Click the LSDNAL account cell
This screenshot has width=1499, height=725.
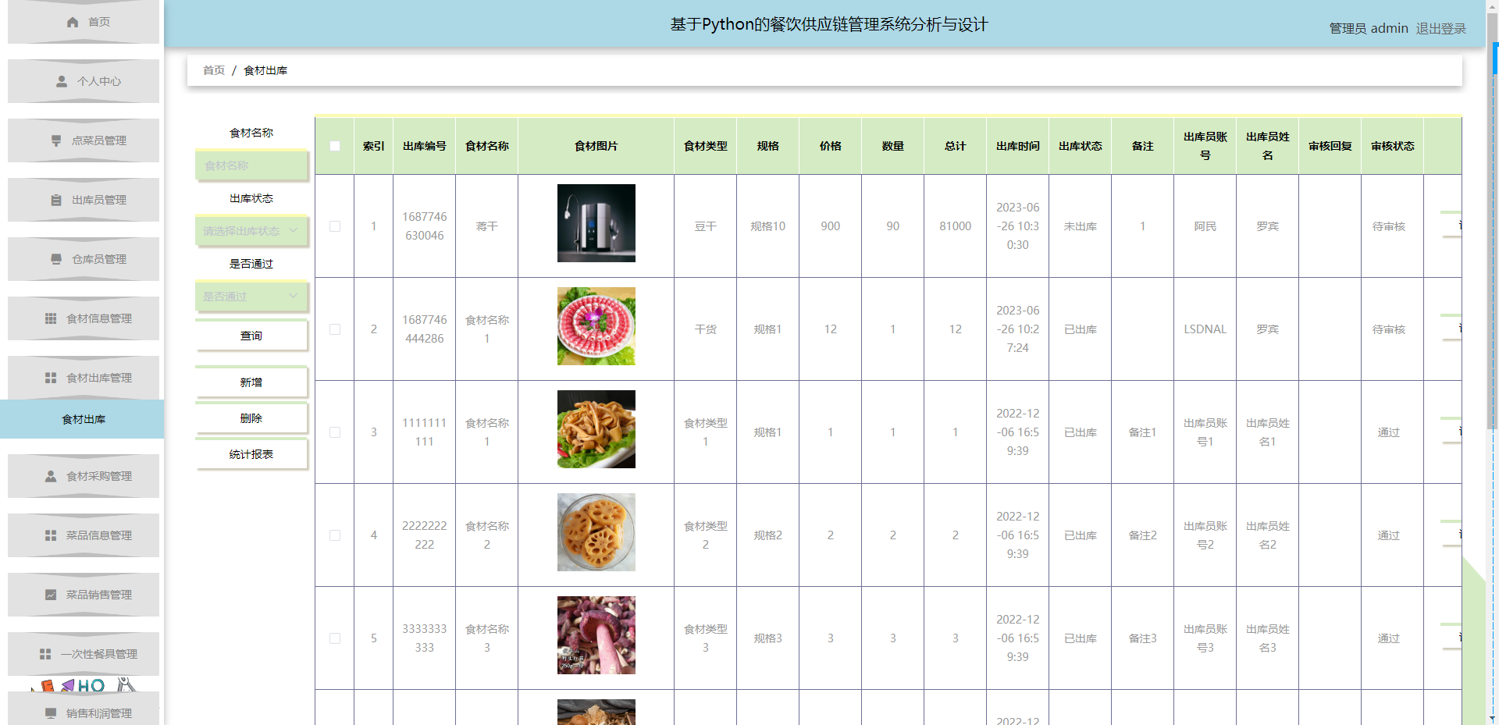tap(1205, 329)
